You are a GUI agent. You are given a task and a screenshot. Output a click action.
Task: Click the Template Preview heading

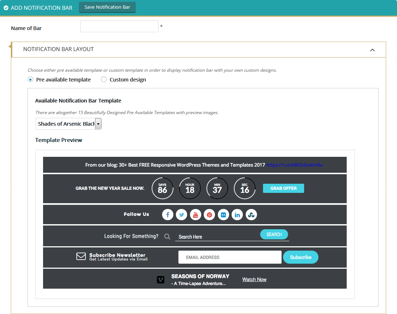(x=59, y=140)
